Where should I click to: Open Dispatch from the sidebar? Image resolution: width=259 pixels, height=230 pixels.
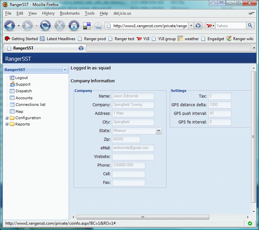pyautogui.click(x=24, y=91)
